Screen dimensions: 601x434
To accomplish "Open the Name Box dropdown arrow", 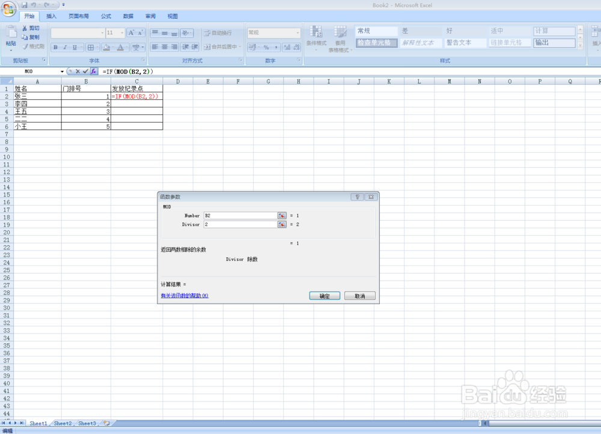I will 62,72.
